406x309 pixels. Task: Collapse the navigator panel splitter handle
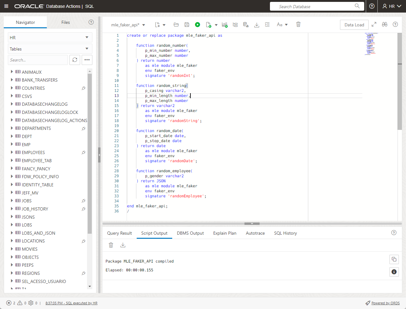(x=99, y=155)
